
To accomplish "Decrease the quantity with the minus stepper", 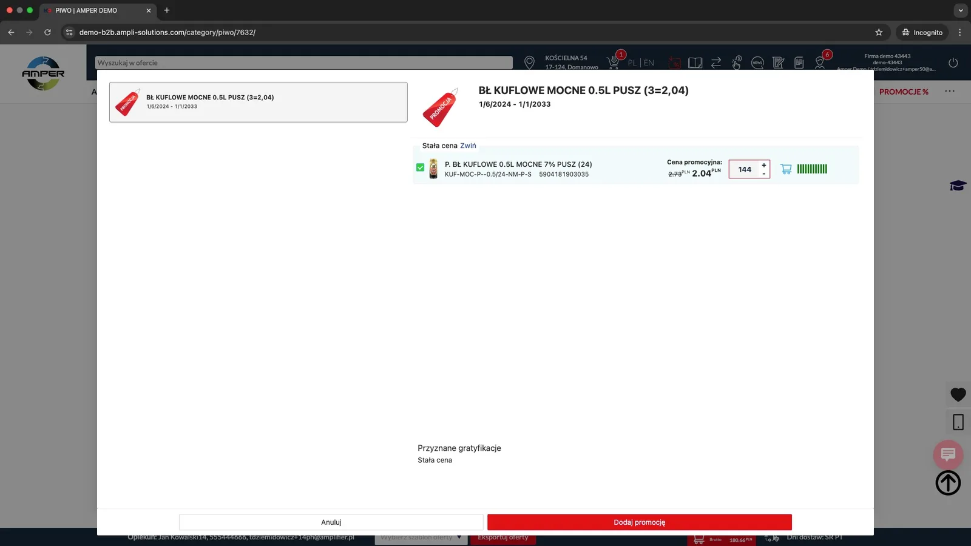I will coord(764,174).
